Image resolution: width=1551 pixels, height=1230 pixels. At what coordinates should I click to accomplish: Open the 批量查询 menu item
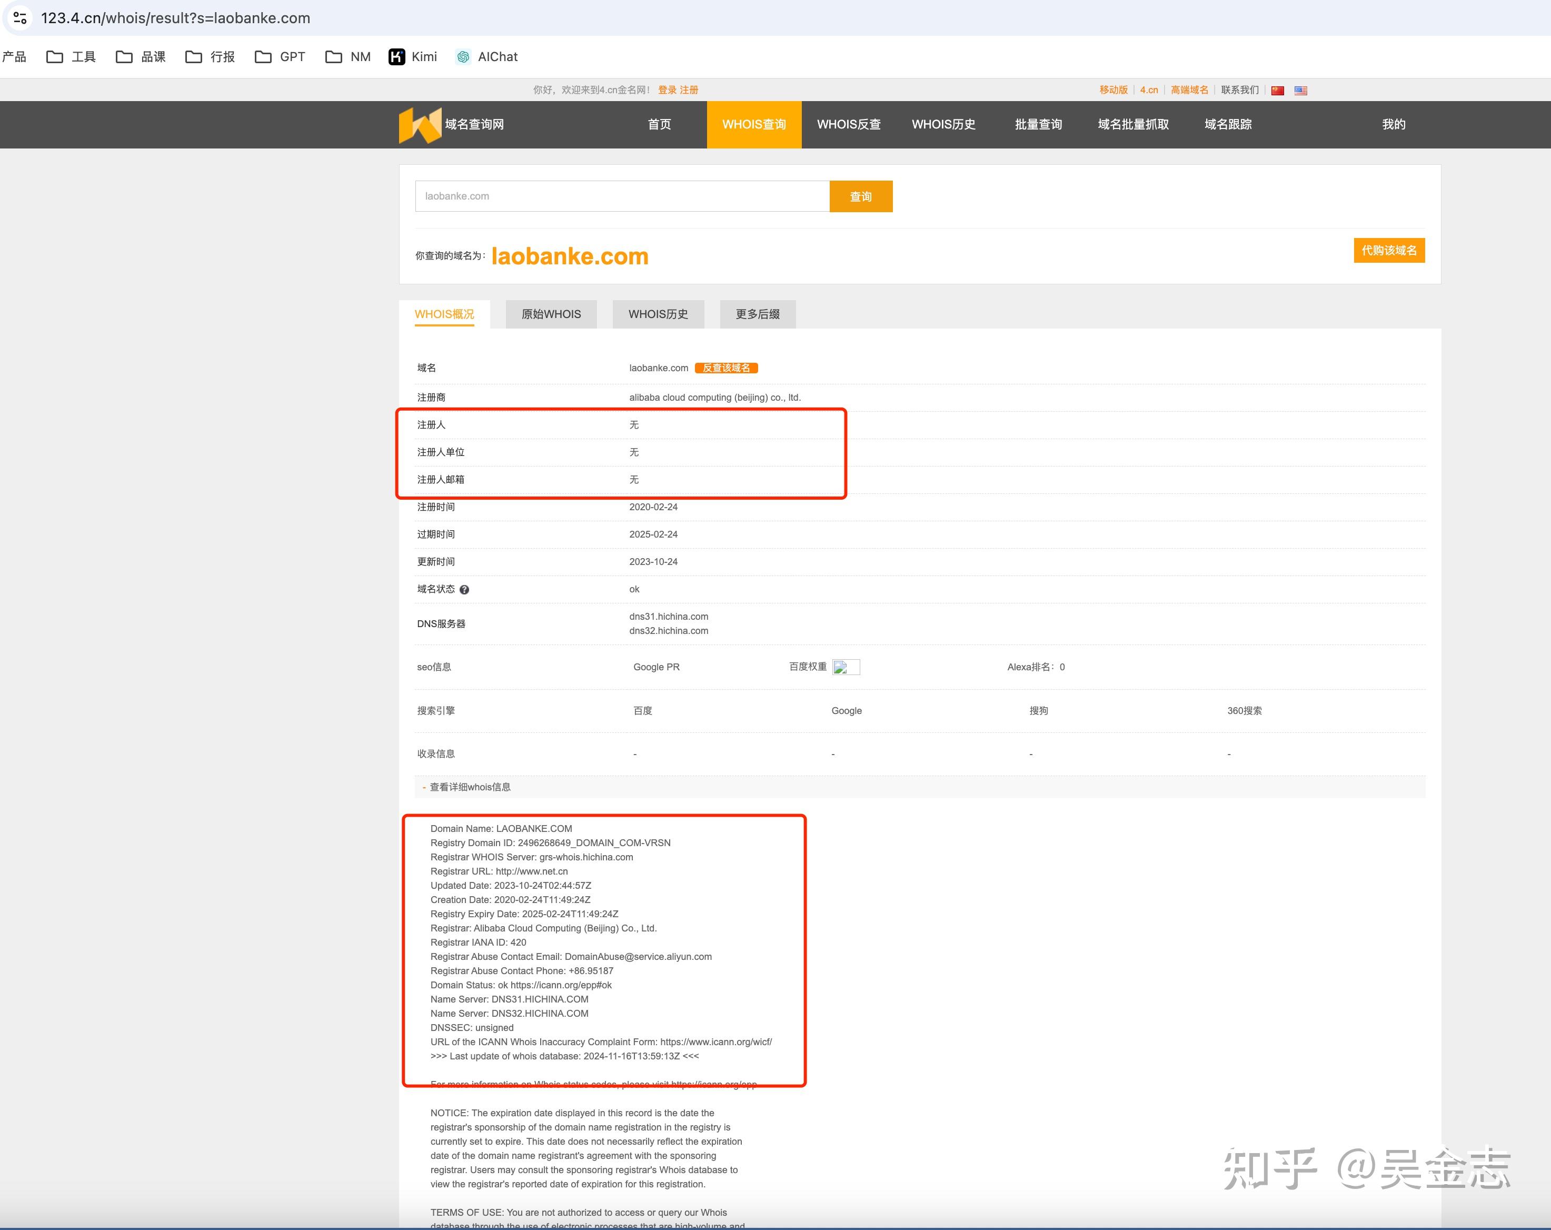[1038, 124]
